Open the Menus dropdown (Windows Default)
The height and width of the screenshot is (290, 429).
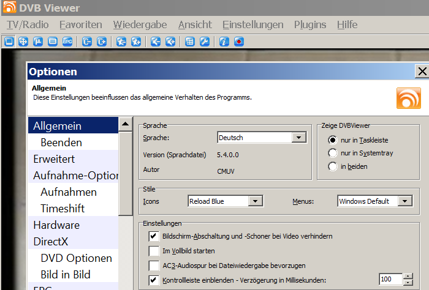click(375, 201)
